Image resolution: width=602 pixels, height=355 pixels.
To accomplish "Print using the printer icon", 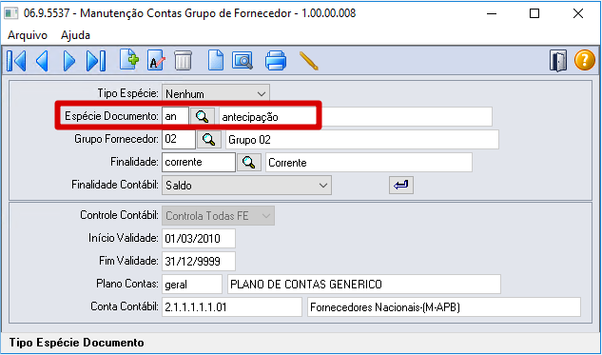I will pyautogui.click(x=275, y=60).
